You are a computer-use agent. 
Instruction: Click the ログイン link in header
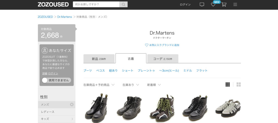click(x=185, y=5)
